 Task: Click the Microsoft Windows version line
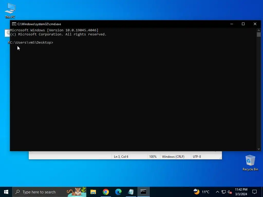coord(54,30)
